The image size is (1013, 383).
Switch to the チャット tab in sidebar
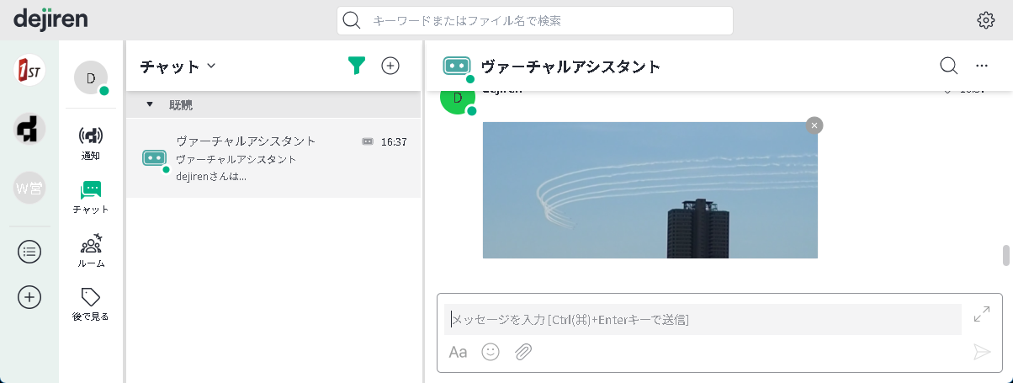point(91,197)
